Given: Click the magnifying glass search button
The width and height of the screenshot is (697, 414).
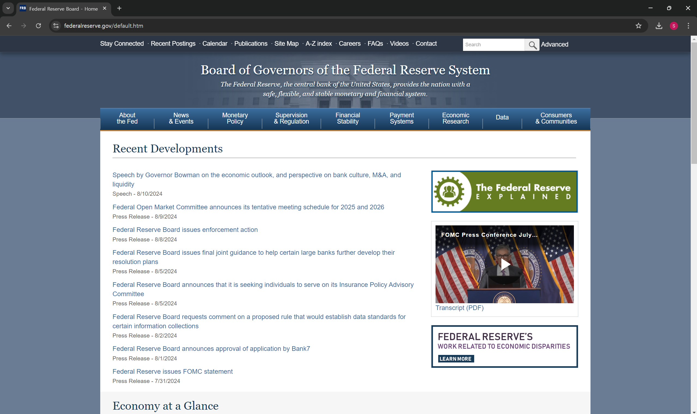Looking at the screenshot, I should (x=532, y=45).
